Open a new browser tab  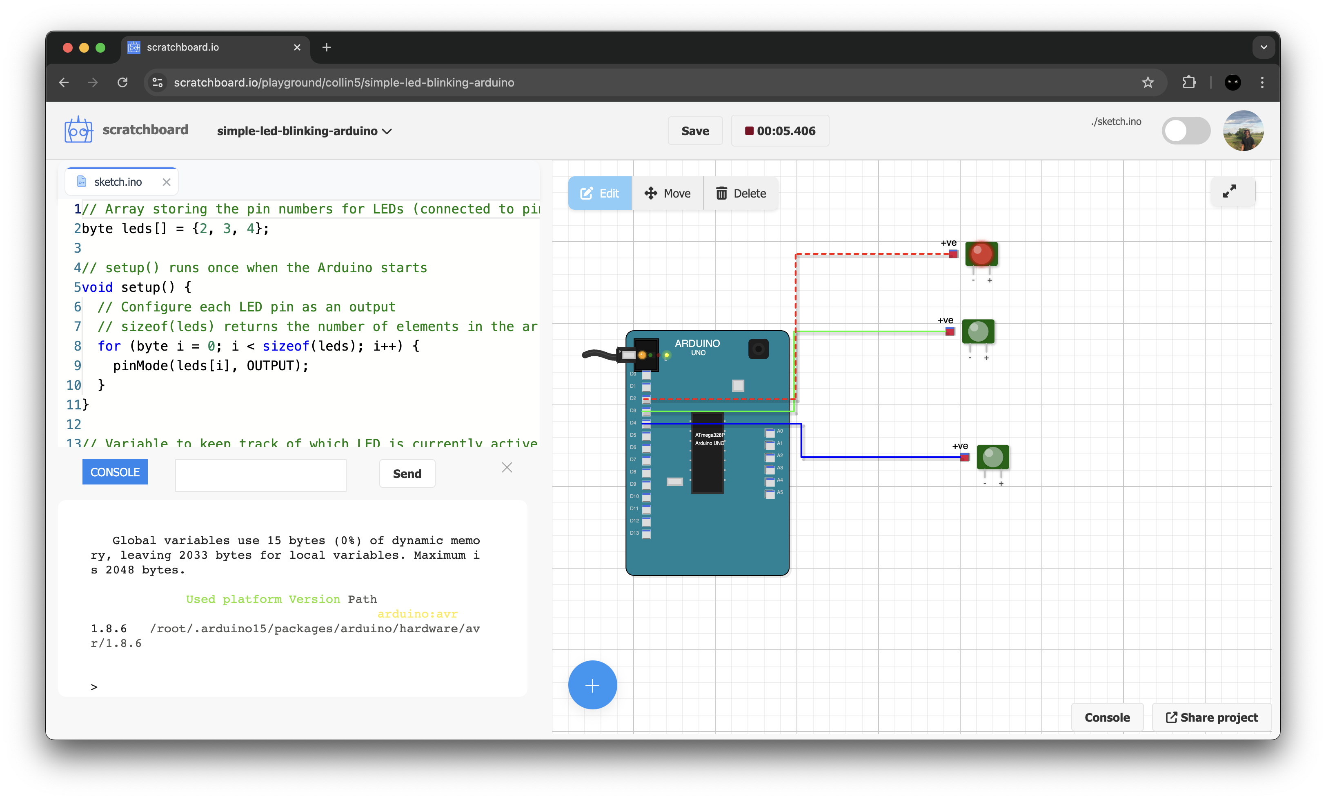pos(326,47)
